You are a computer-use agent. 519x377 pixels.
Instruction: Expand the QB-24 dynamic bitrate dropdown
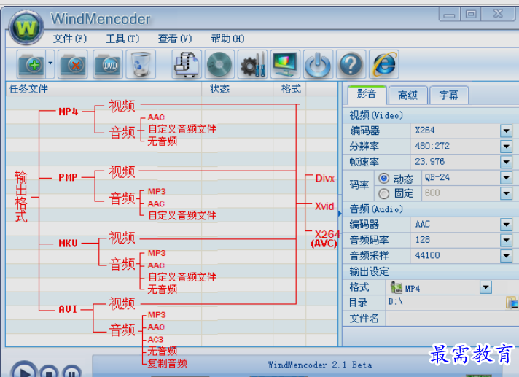tap(506, 178)
